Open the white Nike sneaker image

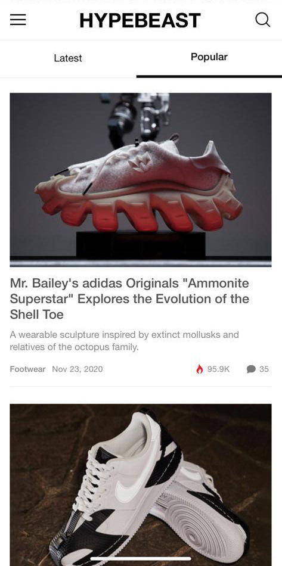141,485
